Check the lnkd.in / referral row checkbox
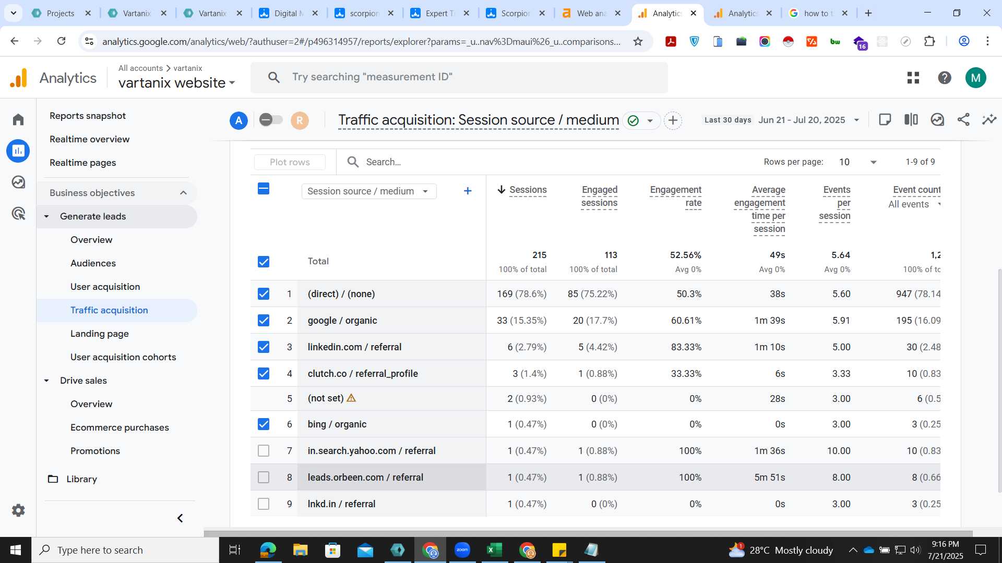This screenshot has height=563, width=1002. click(x=264, y=504)
